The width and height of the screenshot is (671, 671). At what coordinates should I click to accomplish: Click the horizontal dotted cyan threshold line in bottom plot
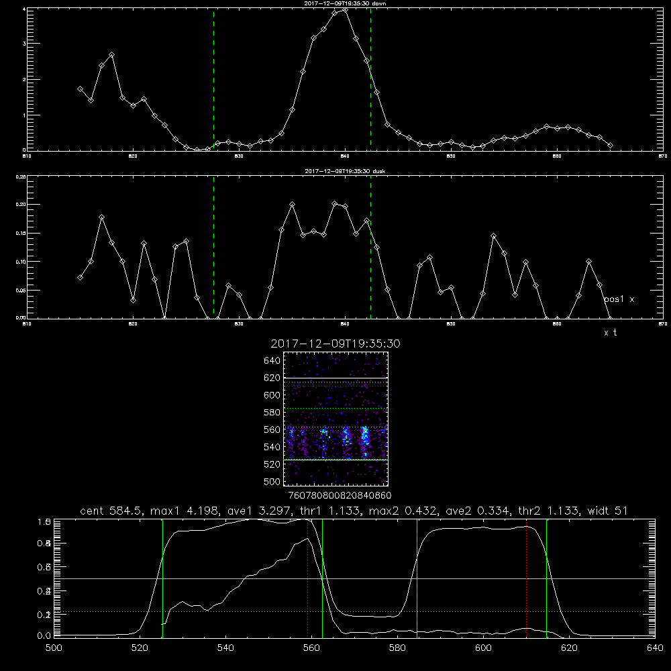click(354, 611)
